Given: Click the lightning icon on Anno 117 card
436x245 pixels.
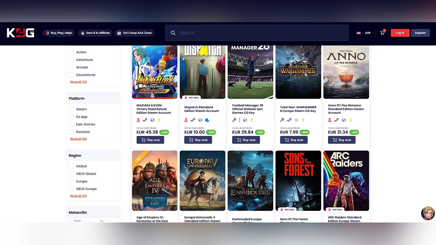Looking at the screenshot, I should pos(351,120).
